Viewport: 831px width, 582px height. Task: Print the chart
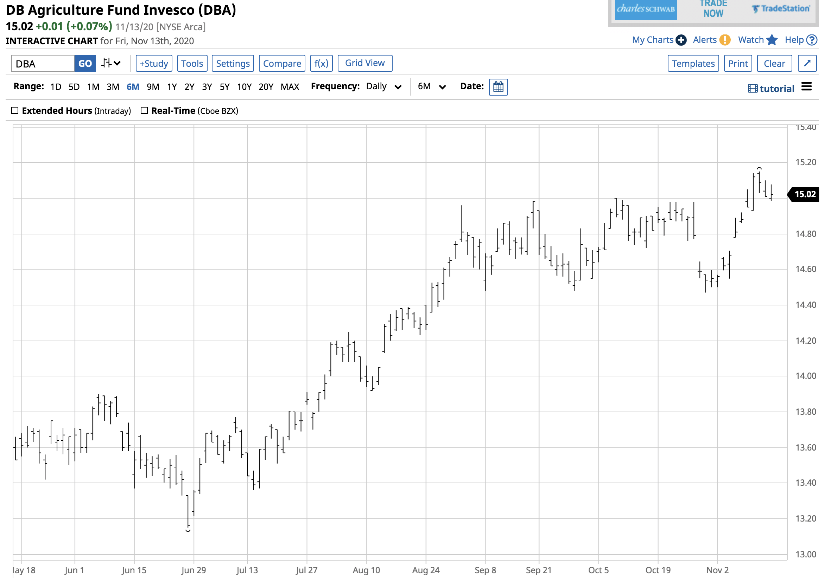tap(738, 64)
